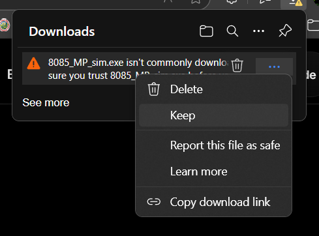Click the 8085_MP_sim.exe warning message text
The width and height of the screenshot is (319, 236).
click(138, 69)
